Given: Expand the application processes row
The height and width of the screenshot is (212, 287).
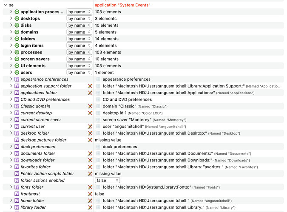Looking at the screenshot, I should (11, 12).
